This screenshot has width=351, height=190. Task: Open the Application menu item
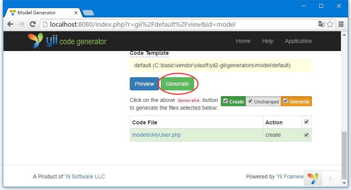[298, 41]
